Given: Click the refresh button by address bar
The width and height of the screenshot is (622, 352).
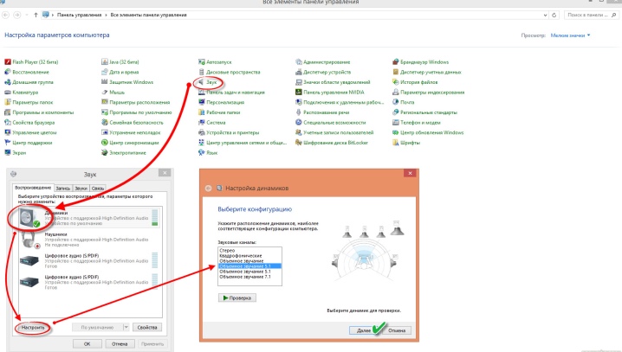Looking at the screenshot, I should 554,15.
